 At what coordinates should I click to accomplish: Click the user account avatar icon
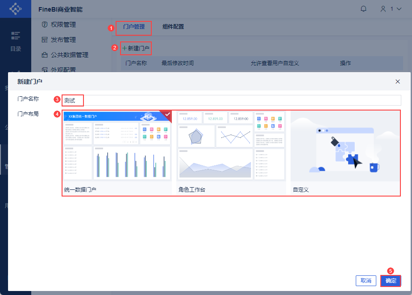coord(383,9)
